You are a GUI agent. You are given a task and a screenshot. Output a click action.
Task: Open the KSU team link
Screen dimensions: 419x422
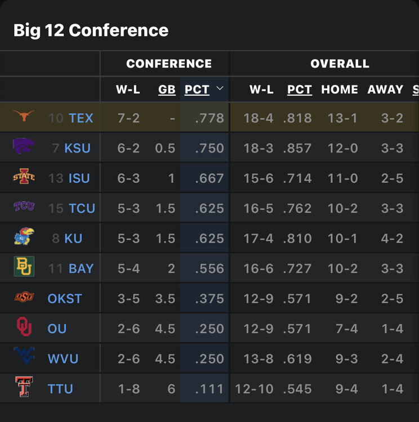point(77,148)
